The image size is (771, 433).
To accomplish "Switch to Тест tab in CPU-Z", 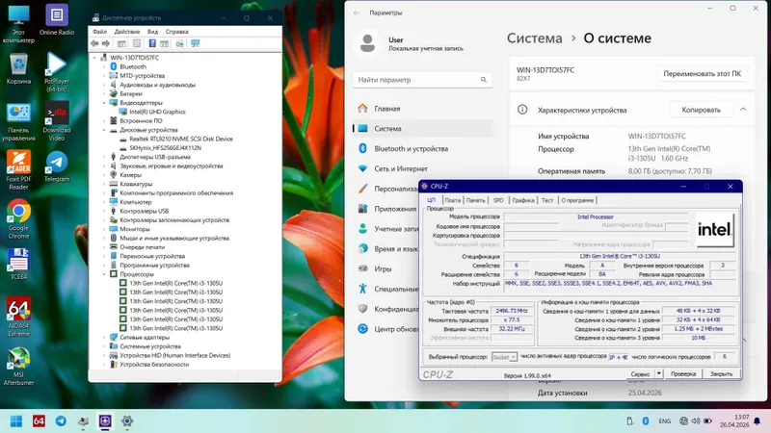I will [547, 200].
